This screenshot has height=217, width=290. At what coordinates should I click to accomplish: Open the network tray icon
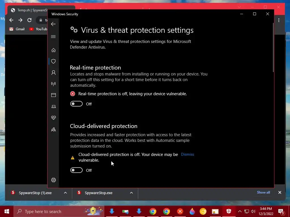[x=247, y=211]
